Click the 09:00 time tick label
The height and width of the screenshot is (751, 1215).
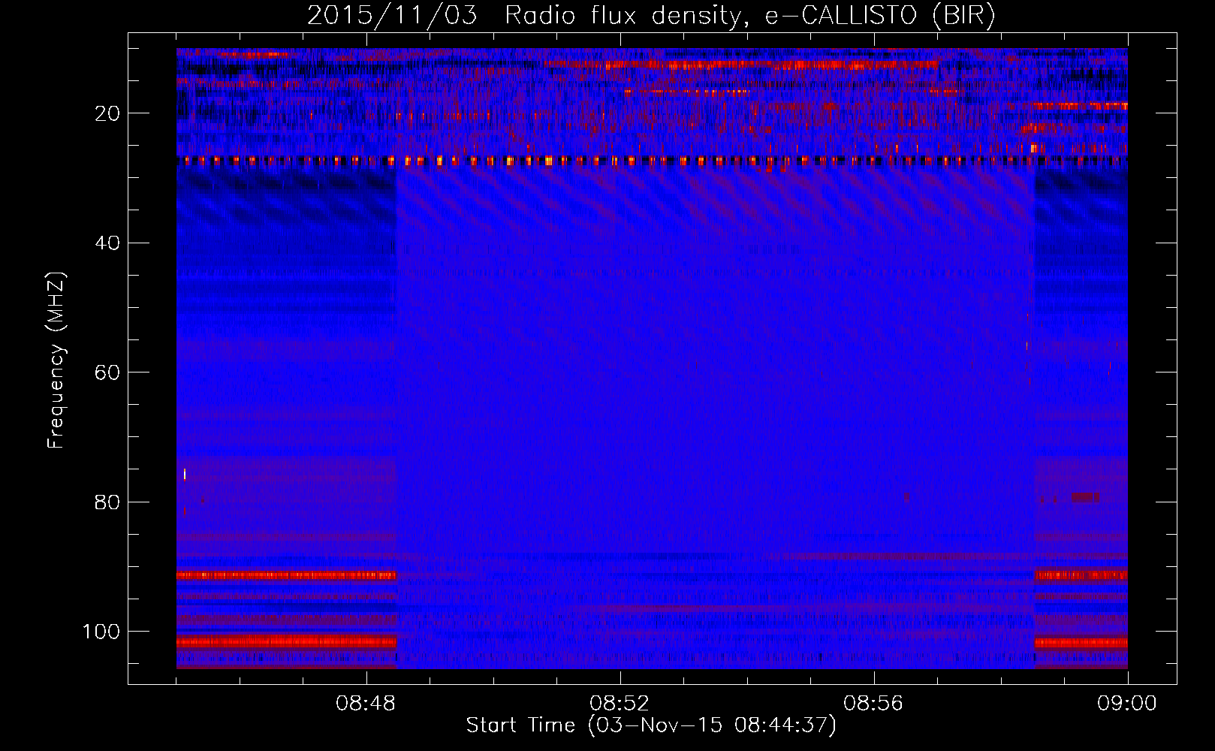pos(1127,704)
